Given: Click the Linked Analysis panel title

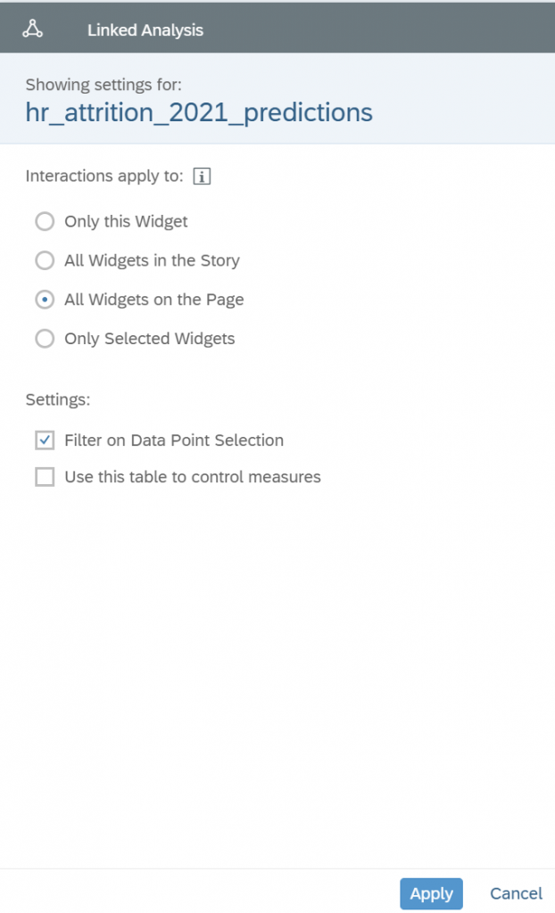Looking at the screenshot, I should 145,30.
